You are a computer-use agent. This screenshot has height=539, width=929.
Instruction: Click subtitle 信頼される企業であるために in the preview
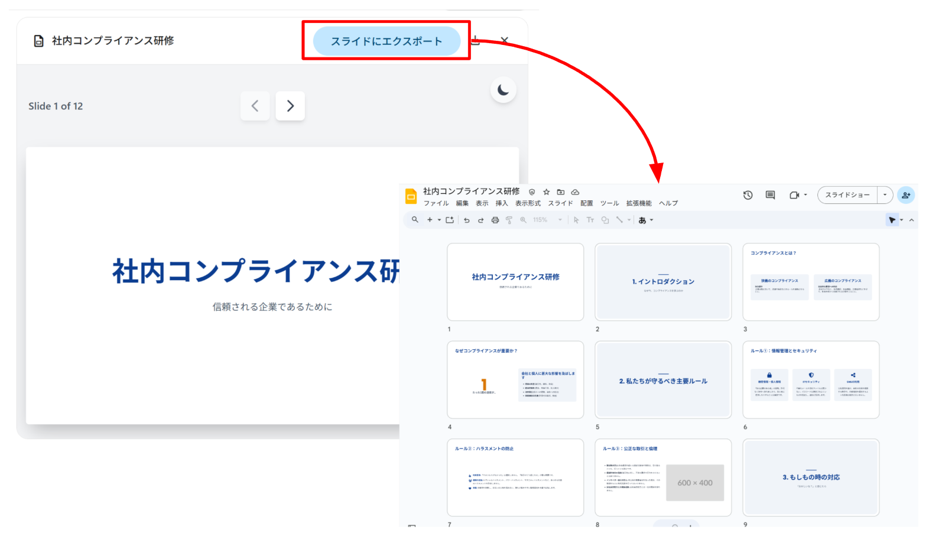click(272, 307)
